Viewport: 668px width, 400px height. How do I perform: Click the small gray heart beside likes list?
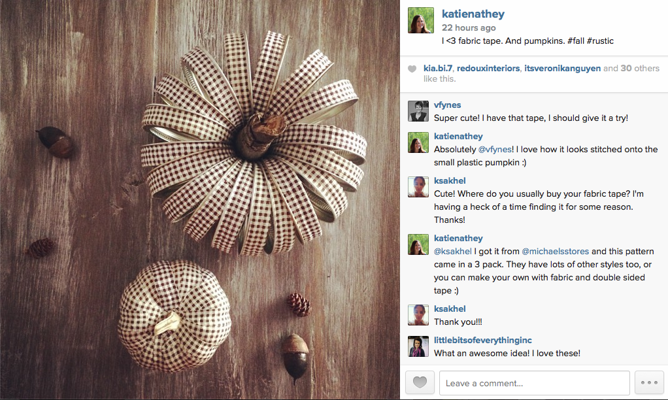coord(412,69)
